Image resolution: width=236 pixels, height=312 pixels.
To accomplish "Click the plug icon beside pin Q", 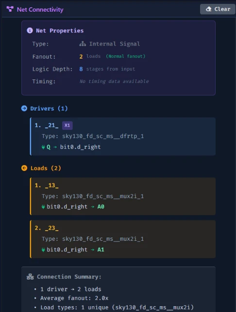I will (x=43, y=147).
